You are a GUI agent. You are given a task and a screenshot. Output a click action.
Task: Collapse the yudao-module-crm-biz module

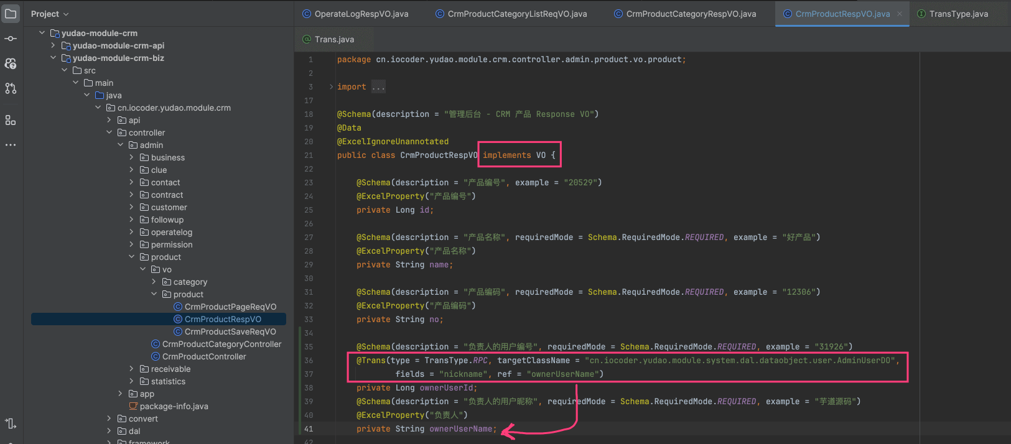pyautogui.click(x=53, y=58)
